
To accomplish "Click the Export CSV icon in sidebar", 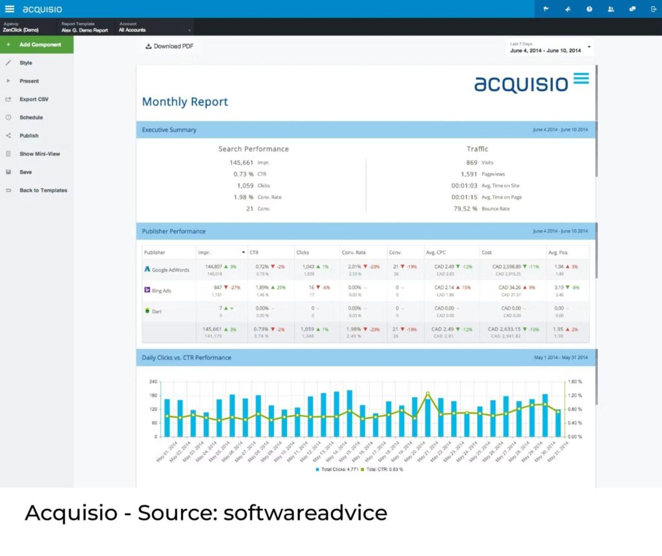I will pos(8,99).
